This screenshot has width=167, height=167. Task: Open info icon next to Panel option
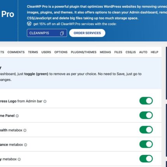[17, 116]
